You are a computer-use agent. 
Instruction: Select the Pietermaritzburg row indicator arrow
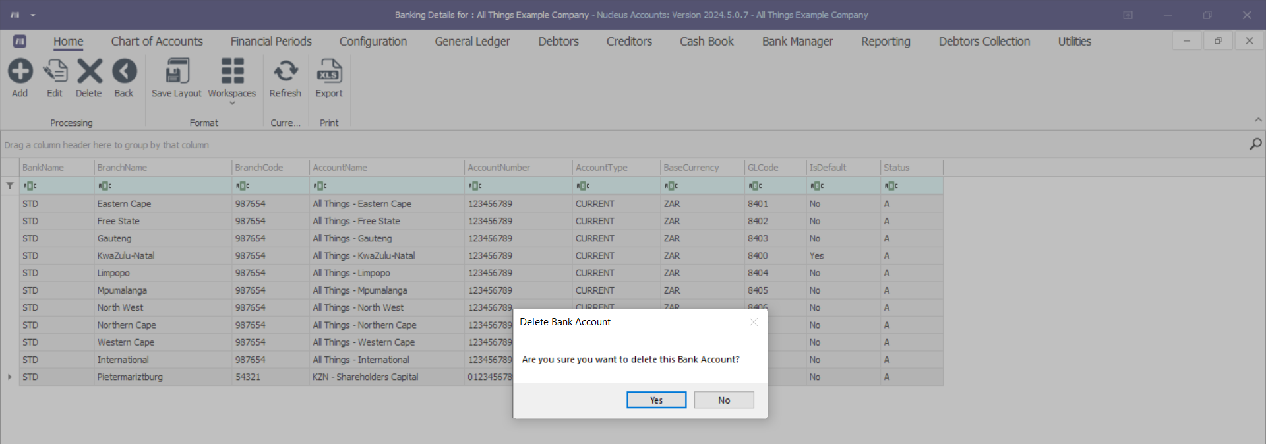point(10,377)
